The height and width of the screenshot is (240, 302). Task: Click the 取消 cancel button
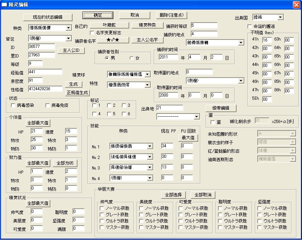pos(134,15)
